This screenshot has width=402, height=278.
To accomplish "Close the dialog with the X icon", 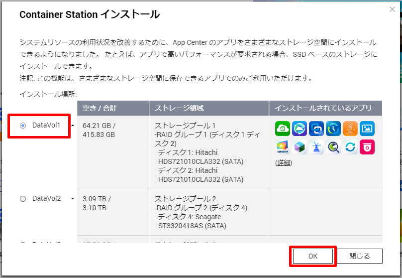I will 392,9.
